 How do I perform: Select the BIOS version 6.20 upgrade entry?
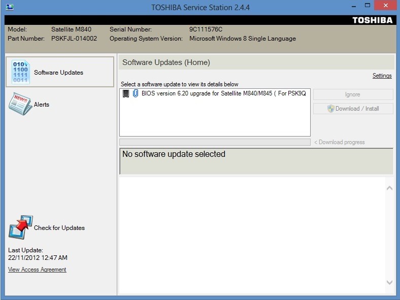pos(223,94)
